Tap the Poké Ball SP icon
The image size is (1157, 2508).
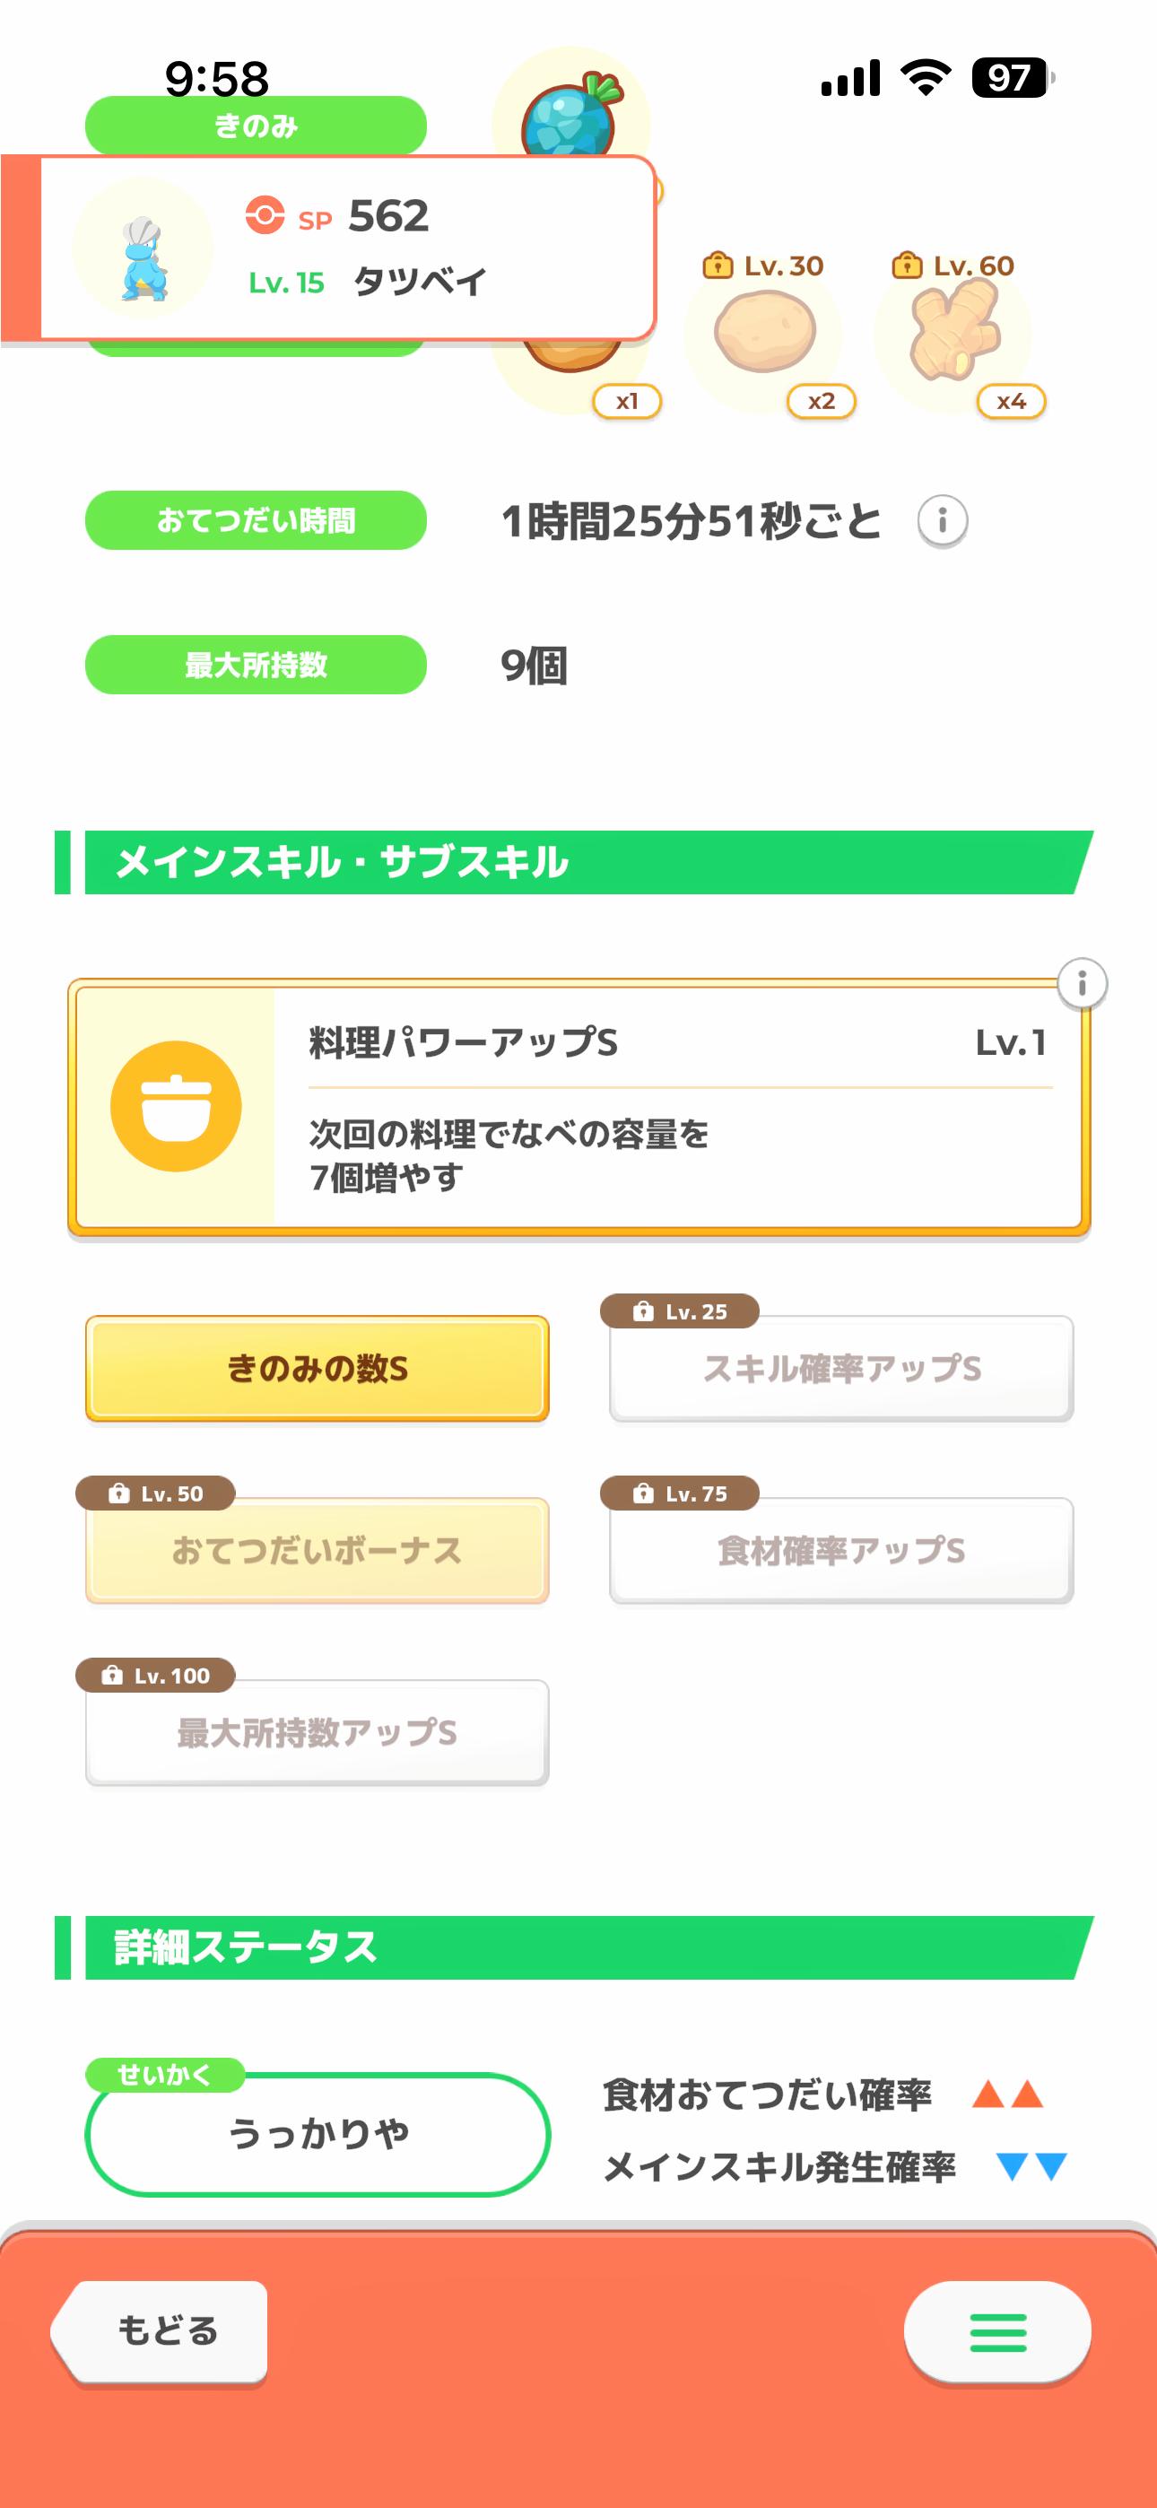265,214
